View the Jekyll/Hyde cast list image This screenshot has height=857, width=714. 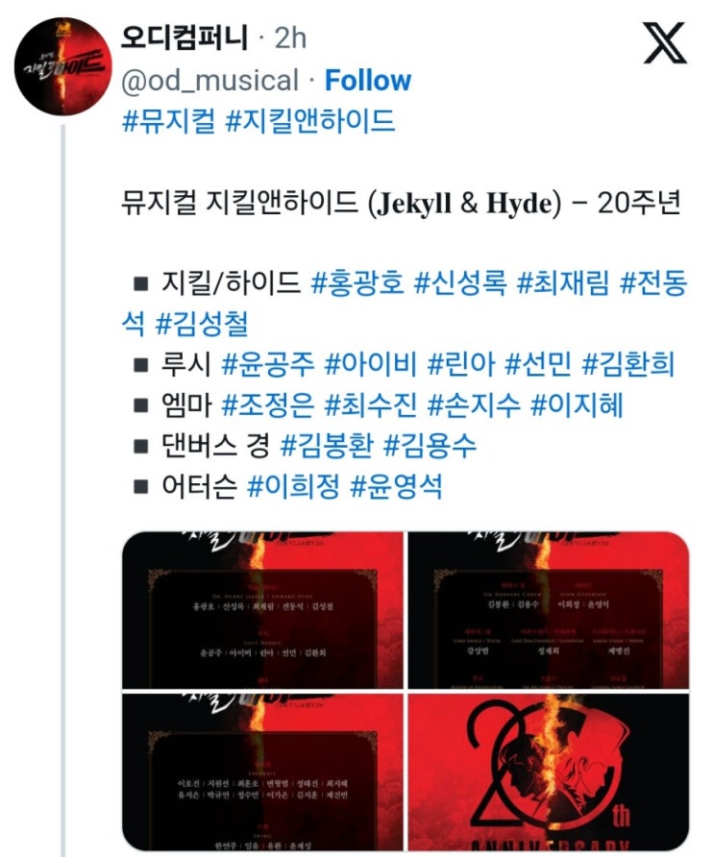[262, 610]
